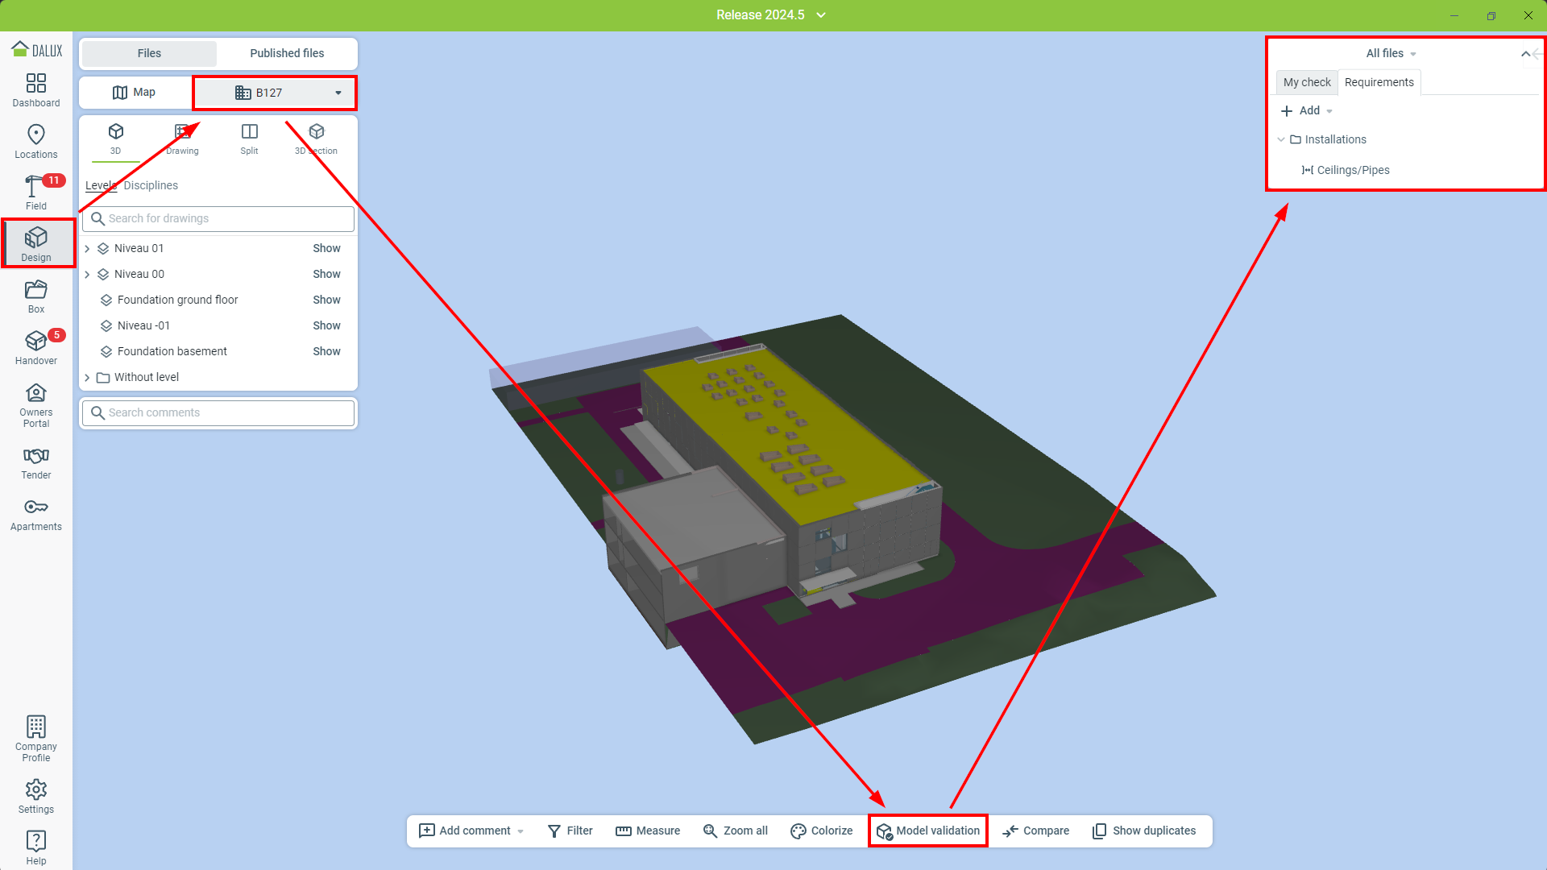This screenshot has height=870, width=1547.
Task: Select Foundation basement level row
Action: point(172,351)
